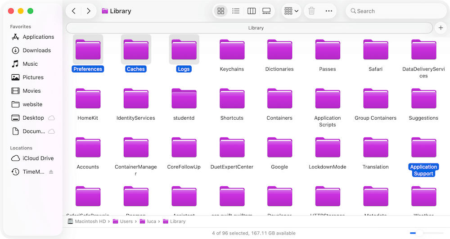
Task: Click Library in the path bar
Action: click(174, 221)
